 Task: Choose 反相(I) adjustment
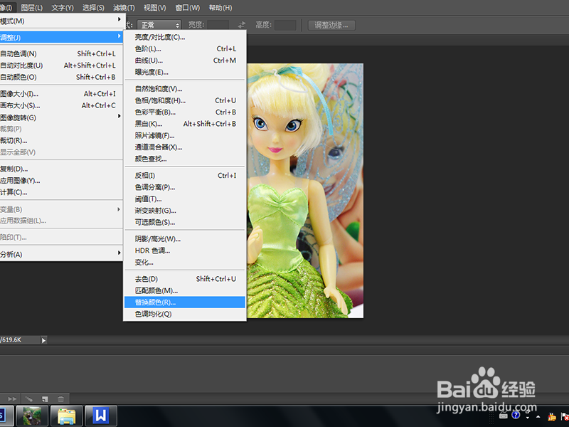coord(185,175)
